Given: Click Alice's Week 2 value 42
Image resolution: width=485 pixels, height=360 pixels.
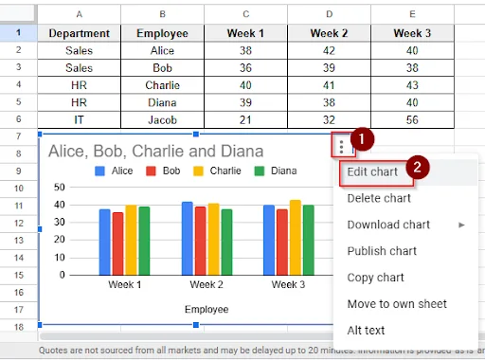Looking at the screenshot, I should [x=329, y=50].
